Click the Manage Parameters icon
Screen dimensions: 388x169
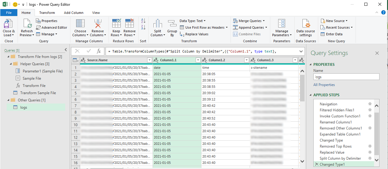[x=282, y=24]
